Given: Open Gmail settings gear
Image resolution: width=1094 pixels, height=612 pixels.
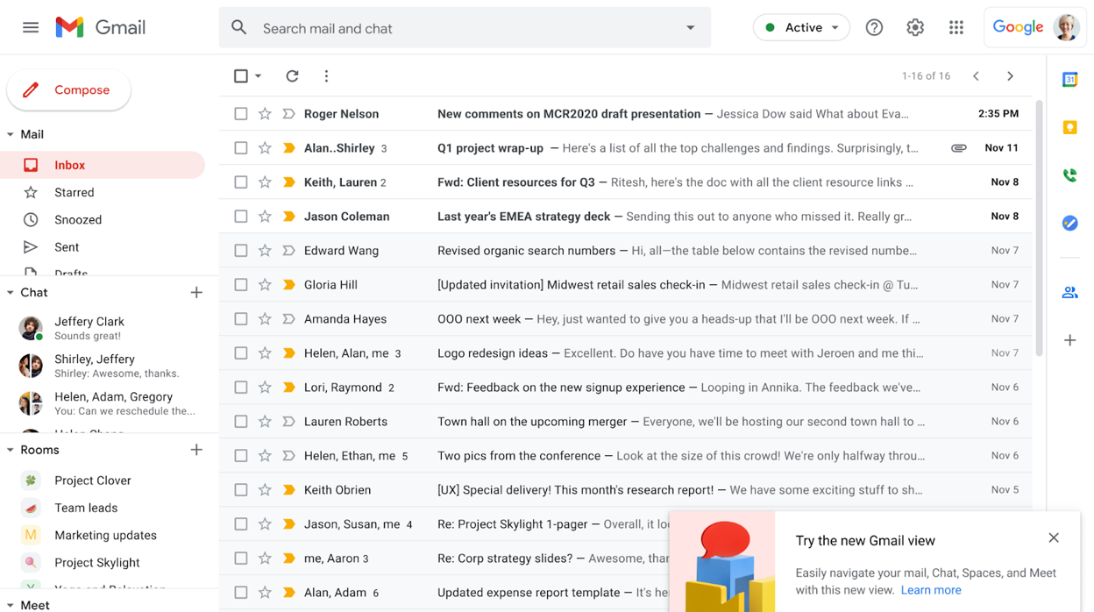Looking at the screenshot, I should 915,28.
